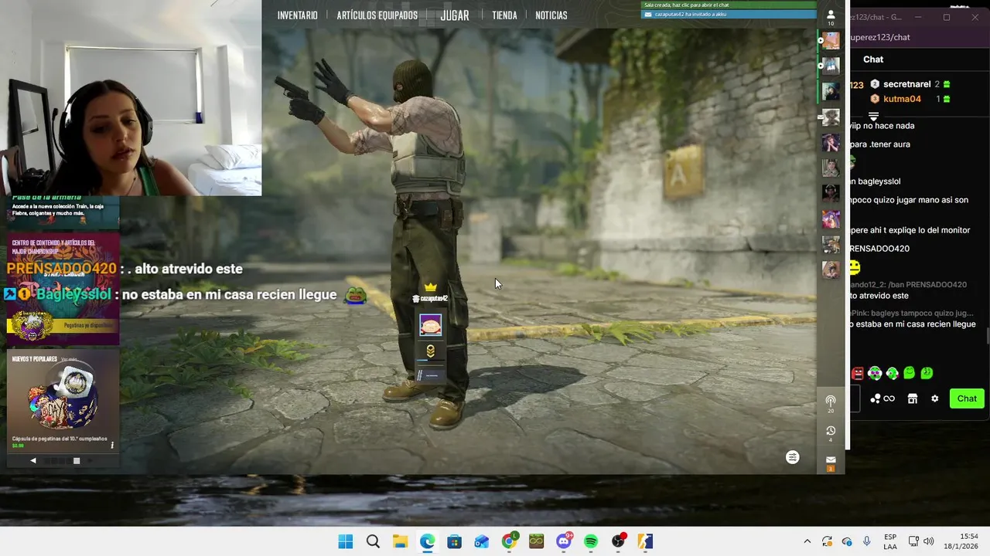Click the Kick chat scrollbar

(x=987, y=335)
